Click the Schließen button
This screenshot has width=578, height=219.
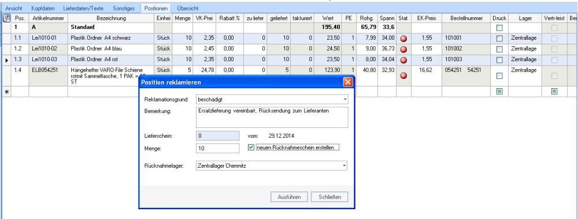[x=329, y=197]
